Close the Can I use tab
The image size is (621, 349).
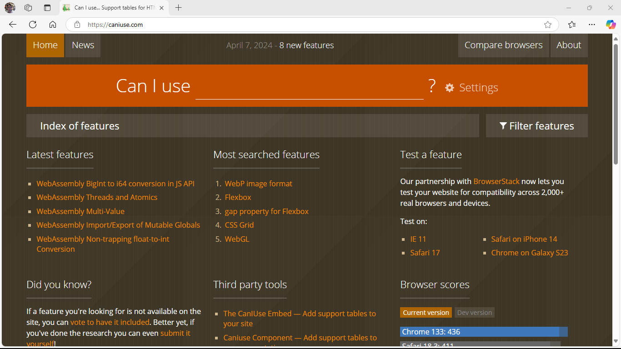tap(161, 8)
